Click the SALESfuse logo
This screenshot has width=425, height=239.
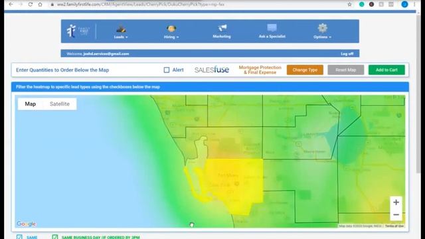click(x=212, y=70)
